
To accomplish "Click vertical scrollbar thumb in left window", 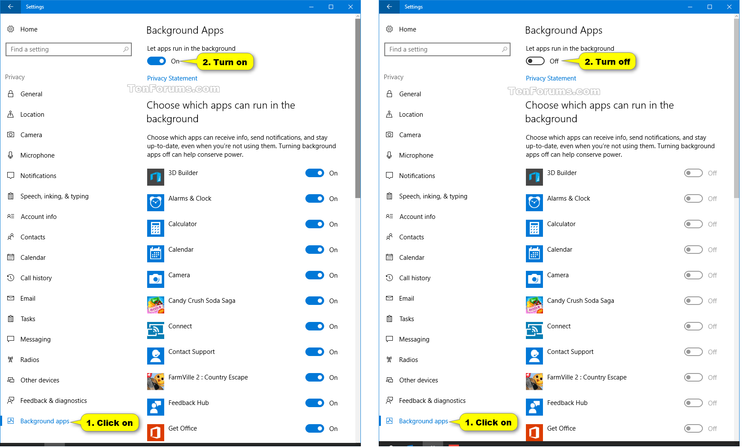I will click(358, 109).
